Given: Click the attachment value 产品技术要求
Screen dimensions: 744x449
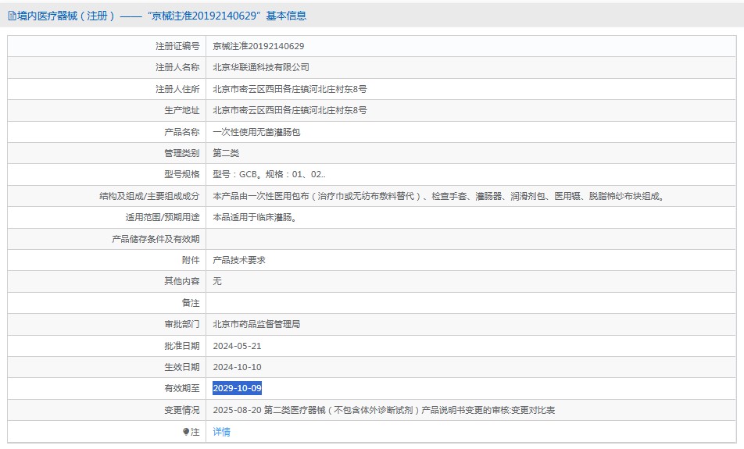Looking at the screenshot, I should point(238,260).
